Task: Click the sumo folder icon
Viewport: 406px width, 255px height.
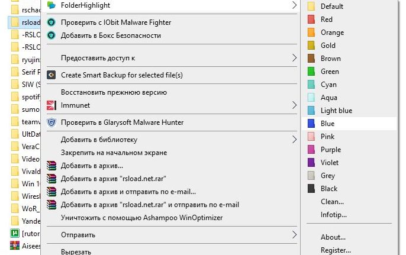Action: pos(15,109)
